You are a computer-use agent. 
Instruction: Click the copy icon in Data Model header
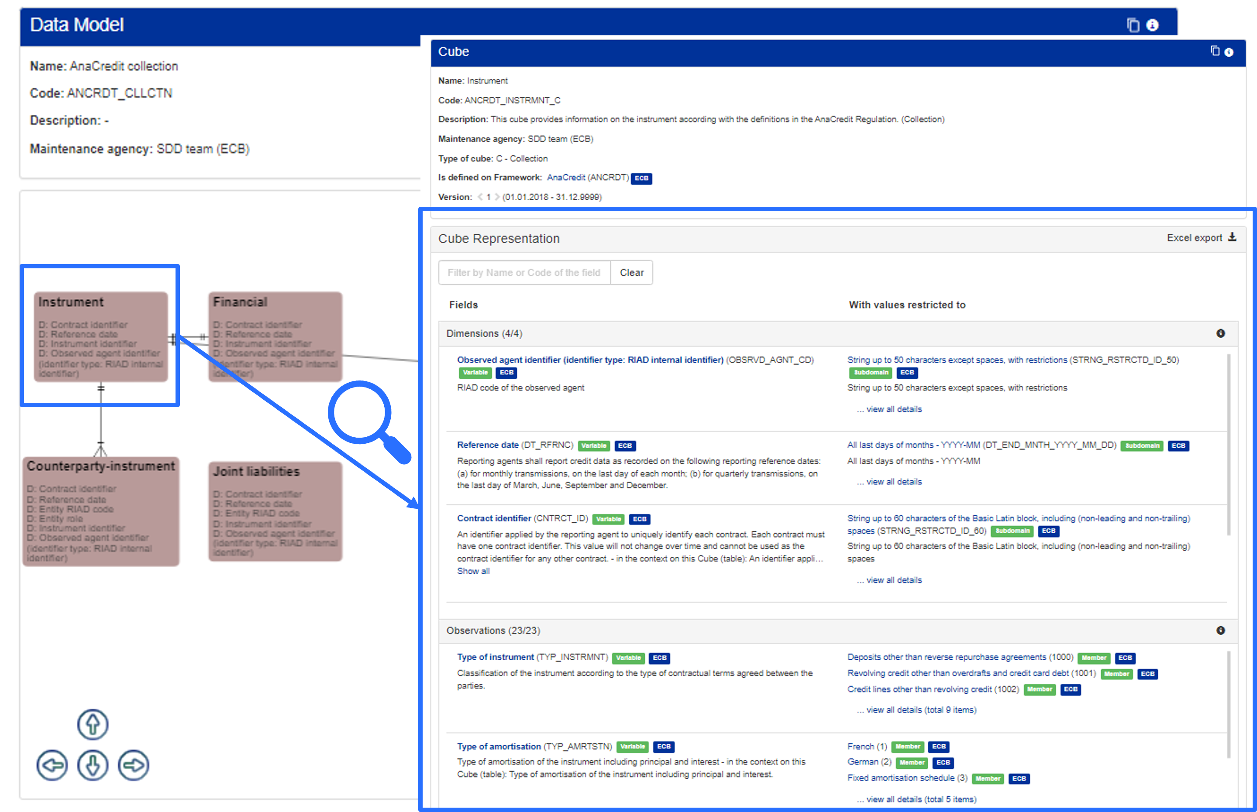(x=1133, y=25)
